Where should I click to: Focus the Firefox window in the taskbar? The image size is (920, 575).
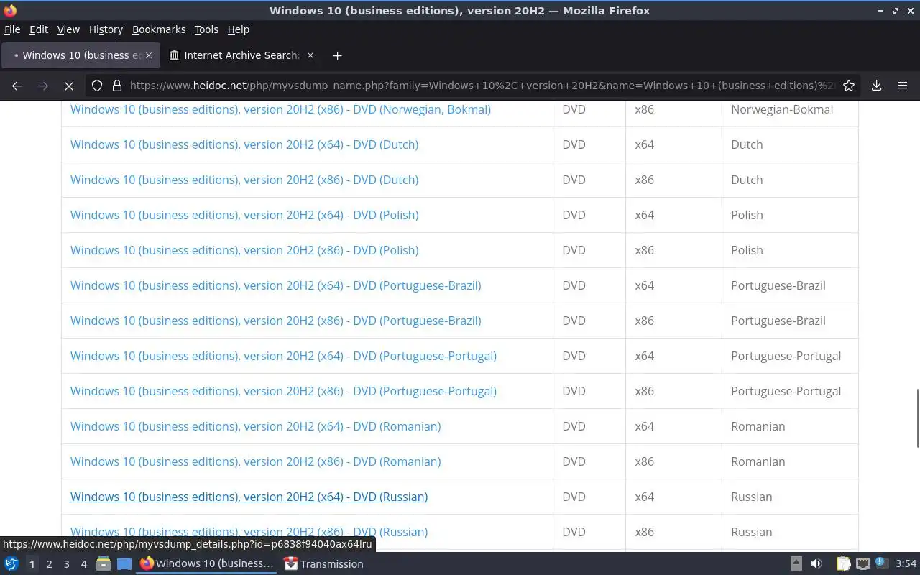click(207, 564)
